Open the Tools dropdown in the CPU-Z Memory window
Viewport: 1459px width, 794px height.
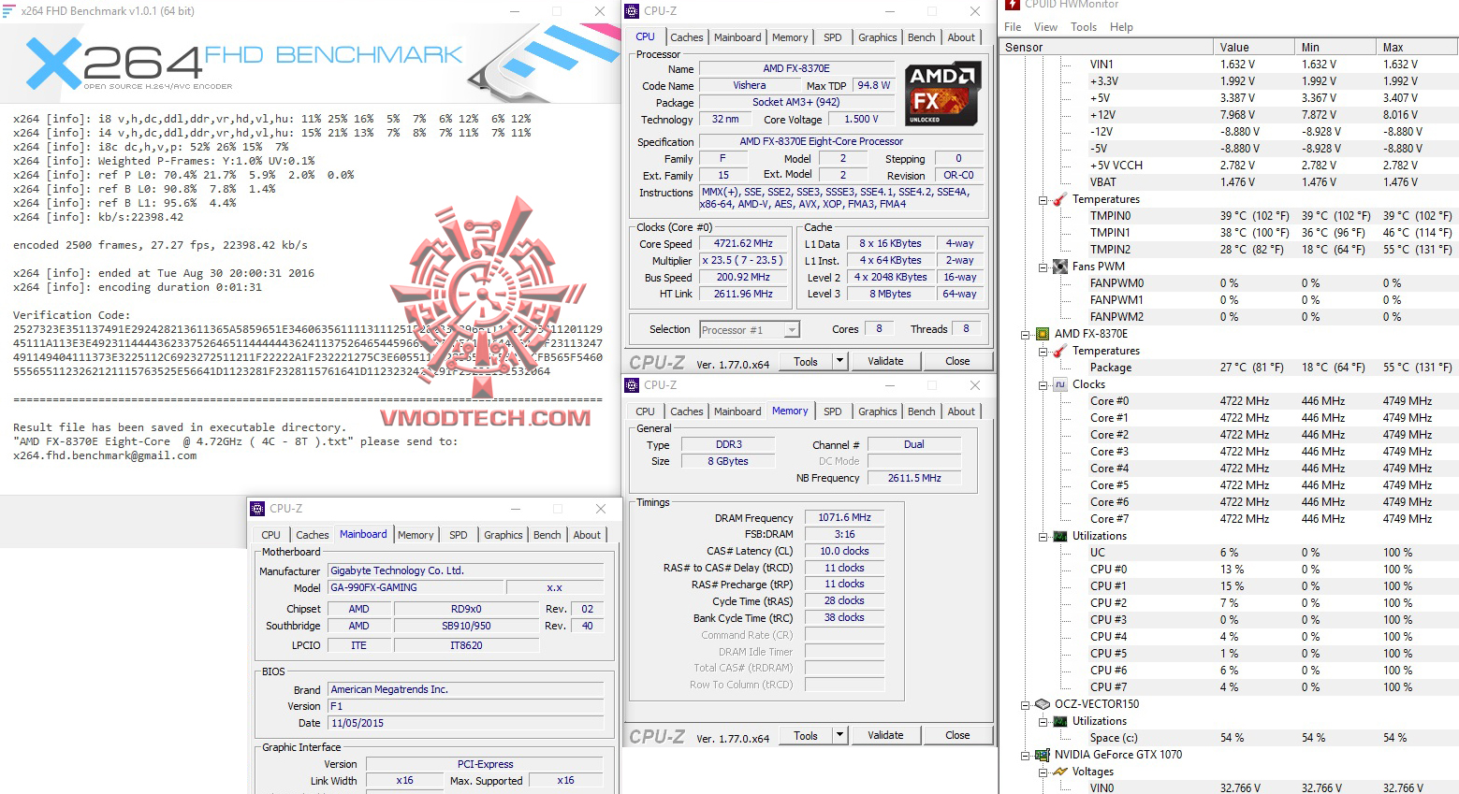tap(839, 735)
